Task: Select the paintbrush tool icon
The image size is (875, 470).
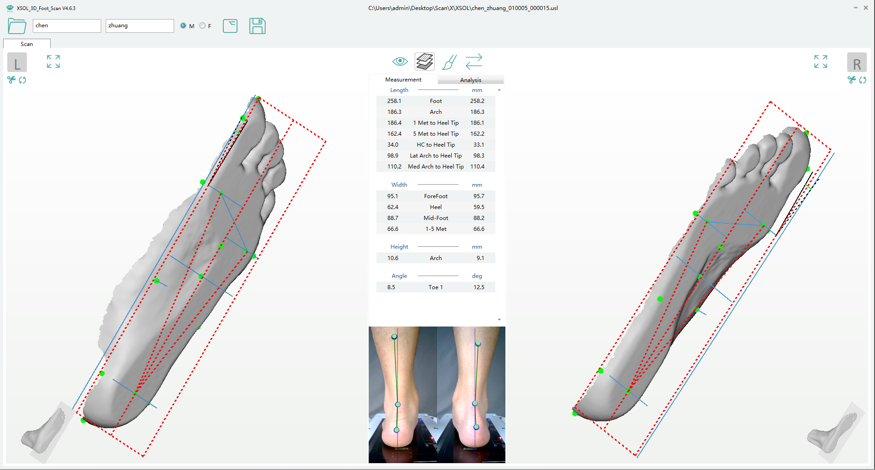Action: (x=449, y=62)
